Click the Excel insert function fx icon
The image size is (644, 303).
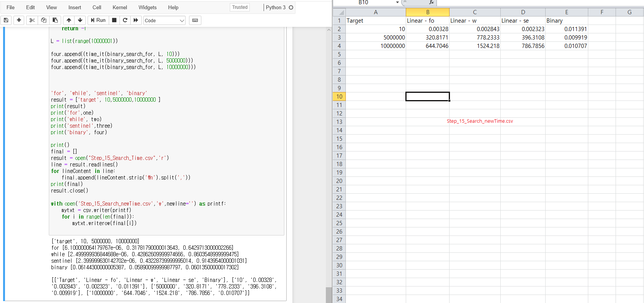(432, 2)
